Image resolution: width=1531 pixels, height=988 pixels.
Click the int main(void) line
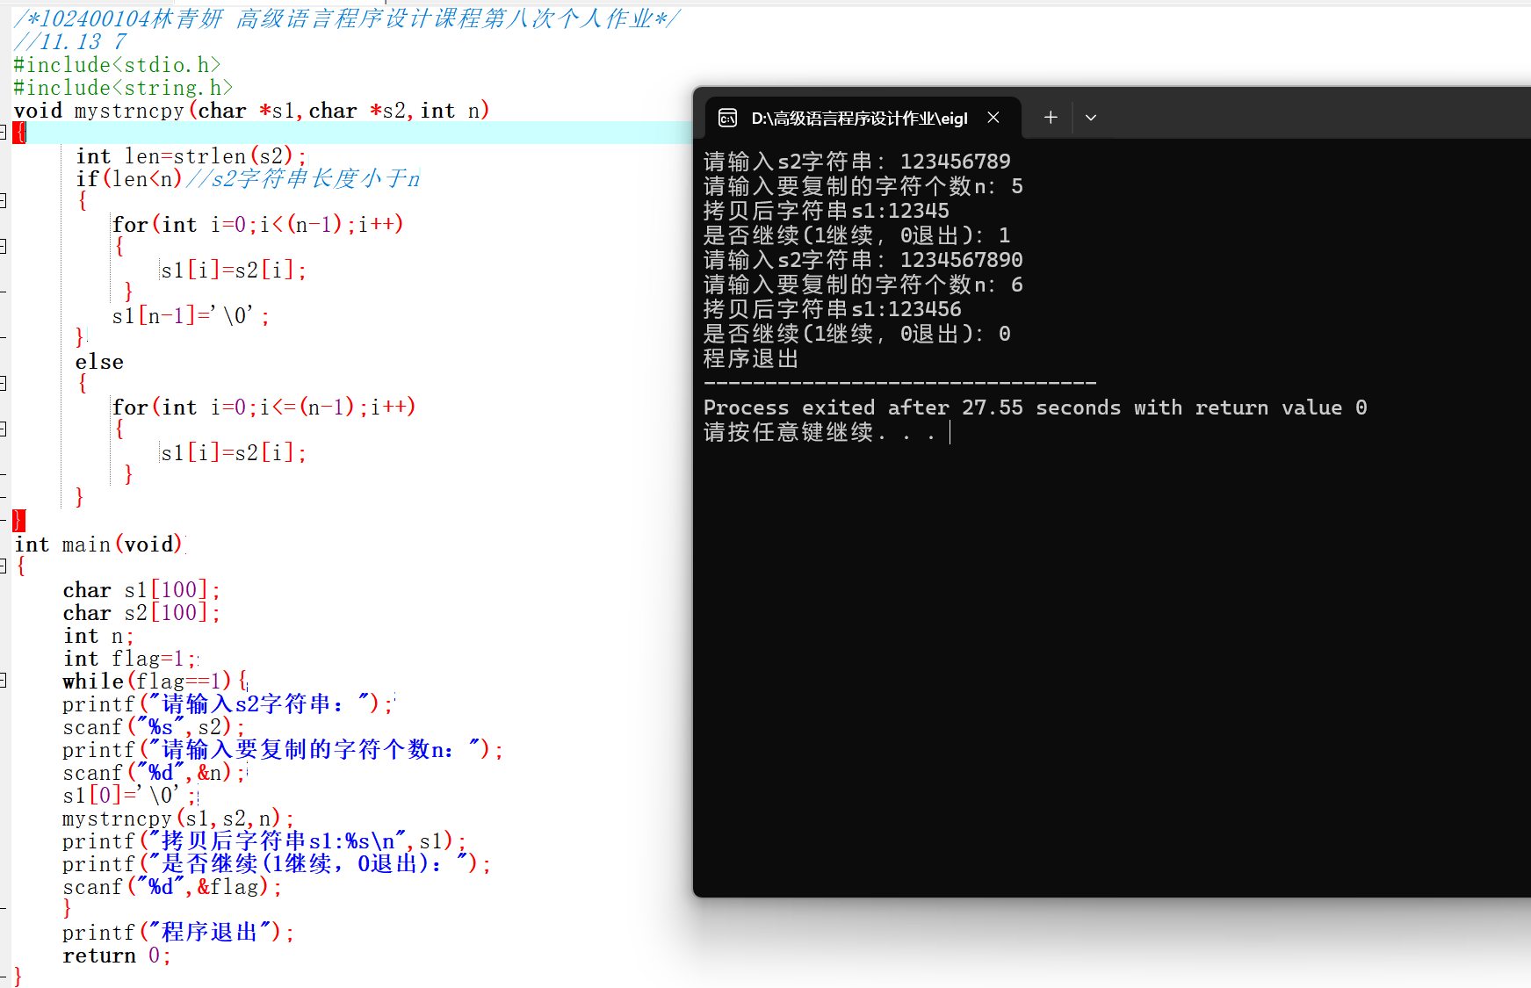pos(98,544)
